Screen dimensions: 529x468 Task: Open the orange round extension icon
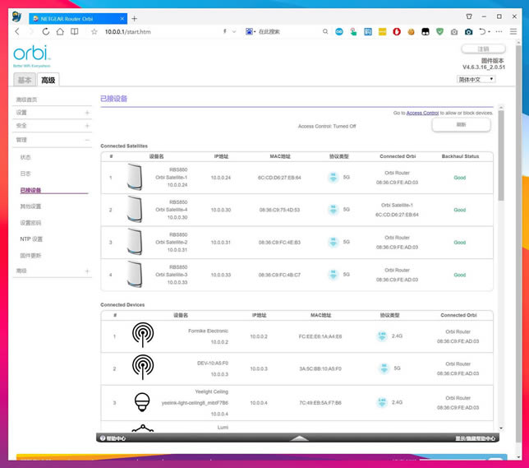tap(411, 32)
